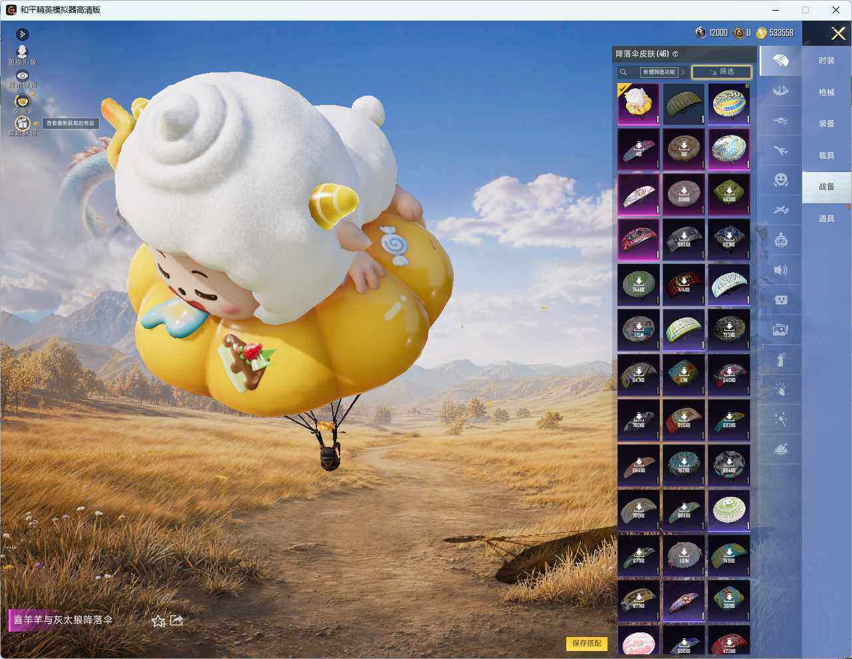Select the plain olive green parachute
Viewport: 852px width, 659px height.
pos(684,104)
